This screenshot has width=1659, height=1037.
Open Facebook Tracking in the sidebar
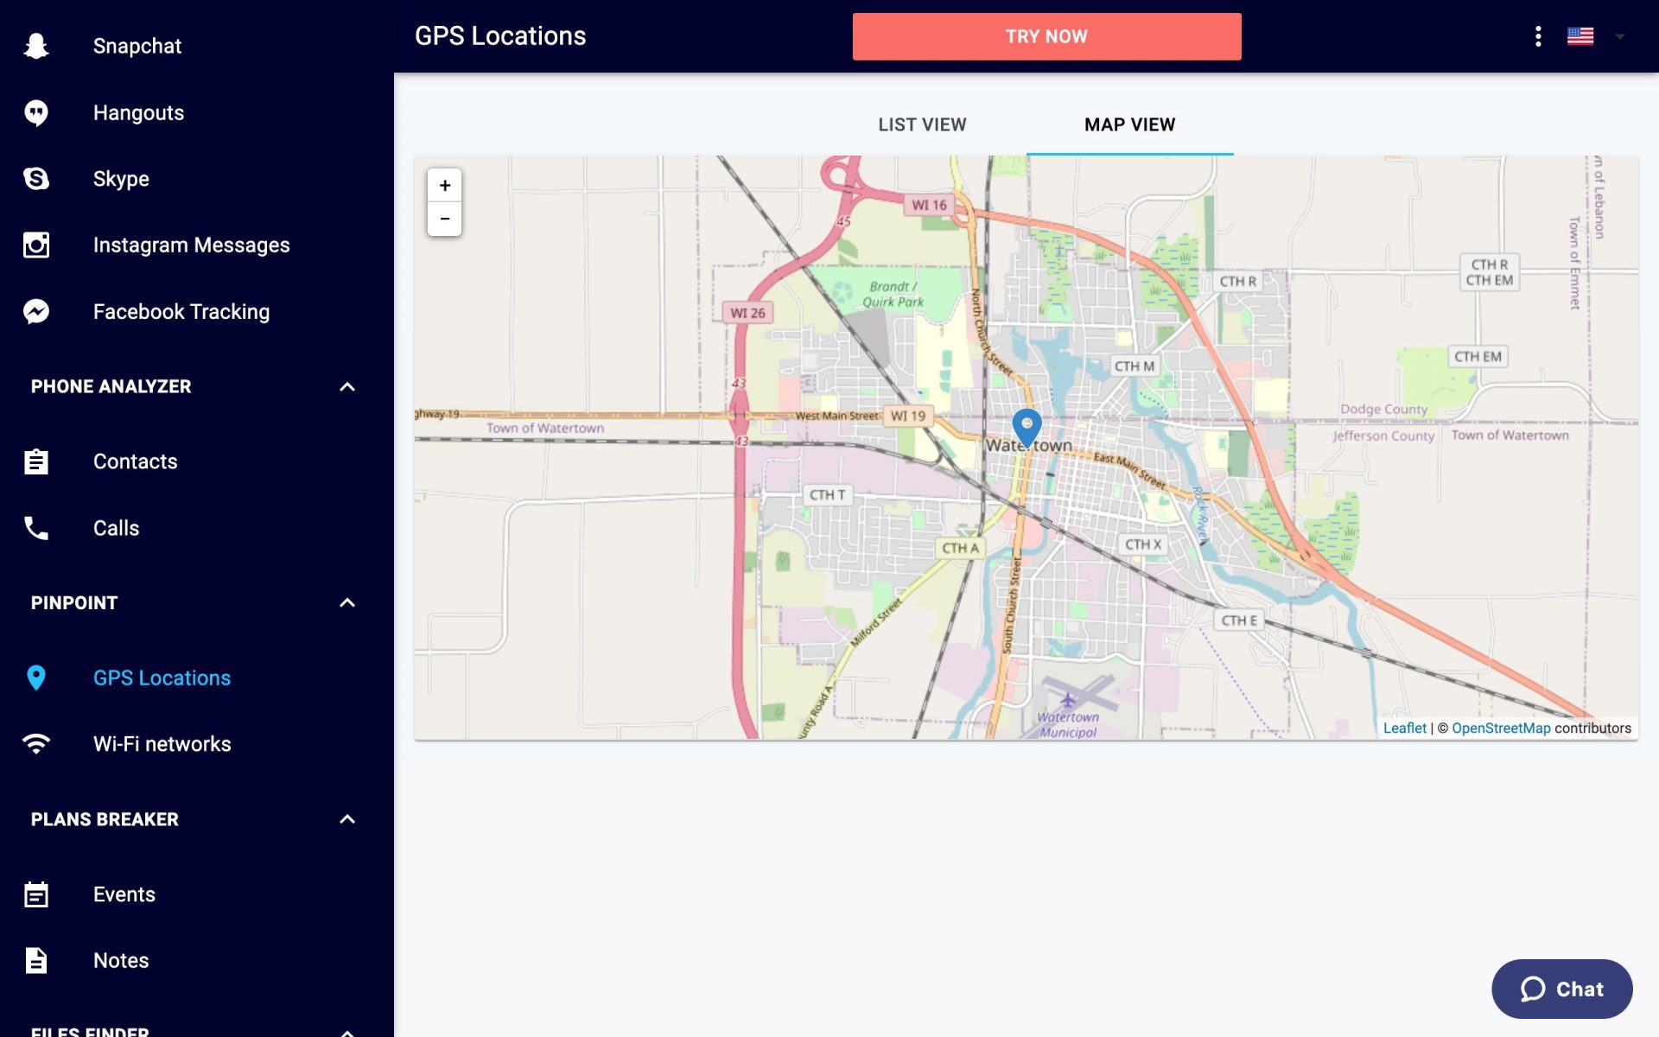tap(197, 311)
